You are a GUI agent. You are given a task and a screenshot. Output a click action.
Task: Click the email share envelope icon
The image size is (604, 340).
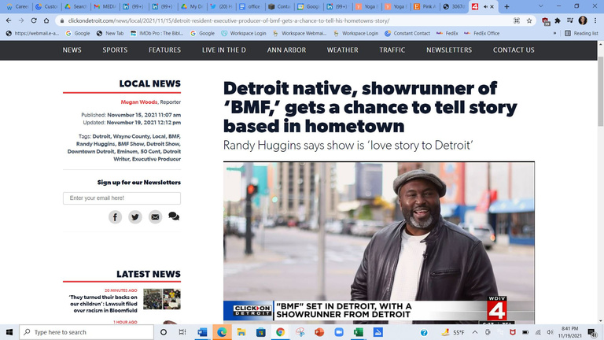[x=155, y=217]
